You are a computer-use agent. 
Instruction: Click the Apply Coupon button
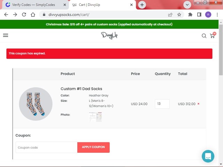click(93, 147)
